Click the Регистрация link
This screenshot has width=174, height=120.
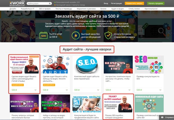point(116,3)
